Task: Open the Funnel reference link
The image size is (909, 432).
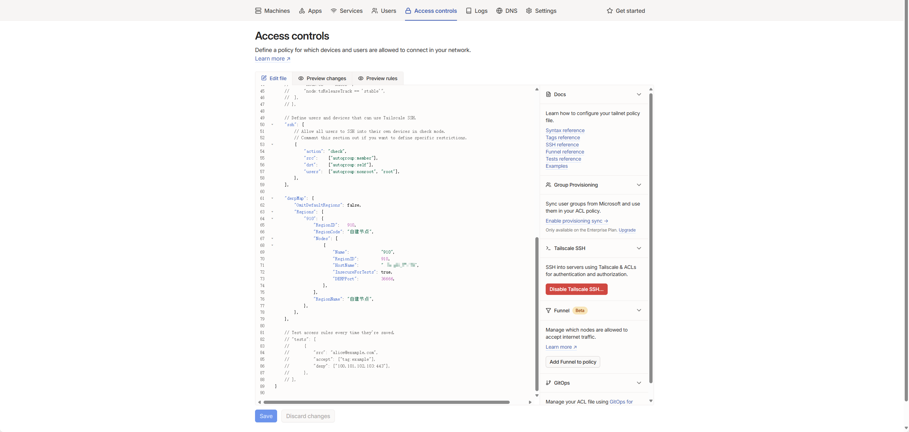Action: [565, 152]
